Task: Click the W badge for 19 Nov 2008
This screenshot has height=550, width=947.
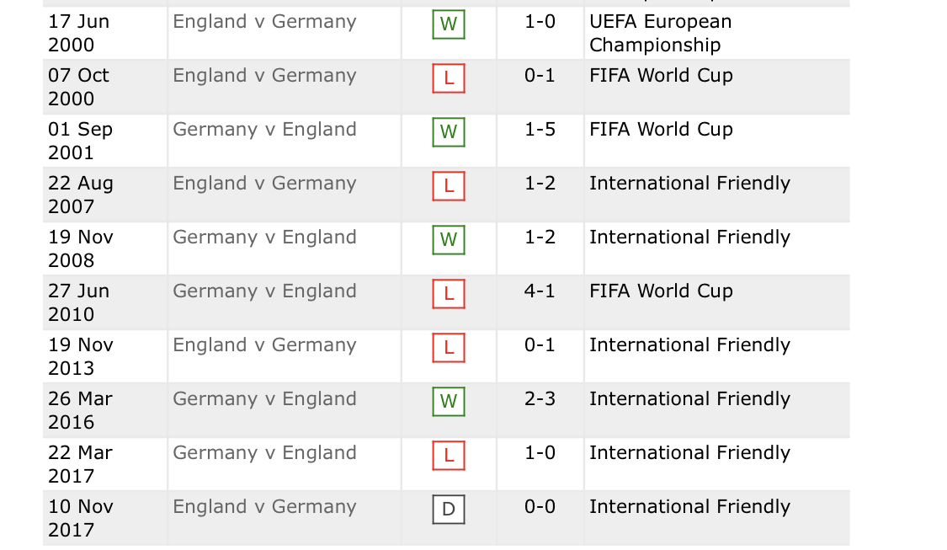Action: tap(449, 239)
